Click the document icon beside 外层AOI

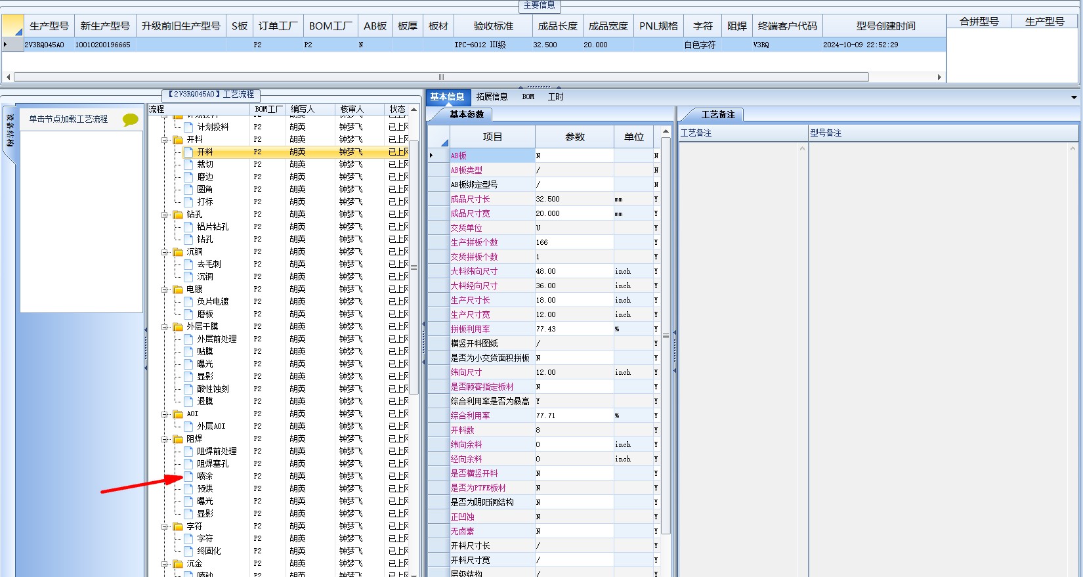[x=189, y=427]
